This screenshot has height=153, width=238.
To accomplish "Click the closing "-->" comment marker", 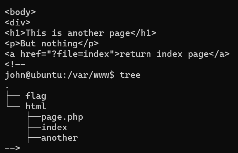I will (x=12, y=148).
